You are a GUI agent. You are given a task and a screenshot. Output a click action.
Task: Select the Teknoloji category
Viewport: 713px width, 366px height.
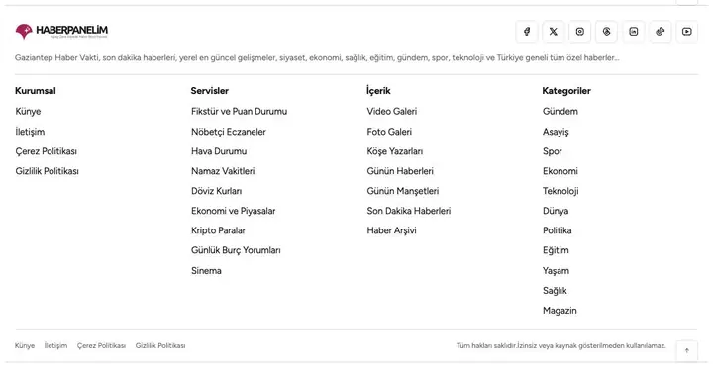560,191
